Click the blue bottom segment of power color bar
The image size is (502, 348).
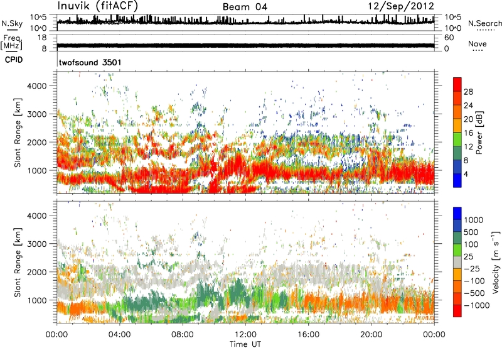[x=457, y=180]
